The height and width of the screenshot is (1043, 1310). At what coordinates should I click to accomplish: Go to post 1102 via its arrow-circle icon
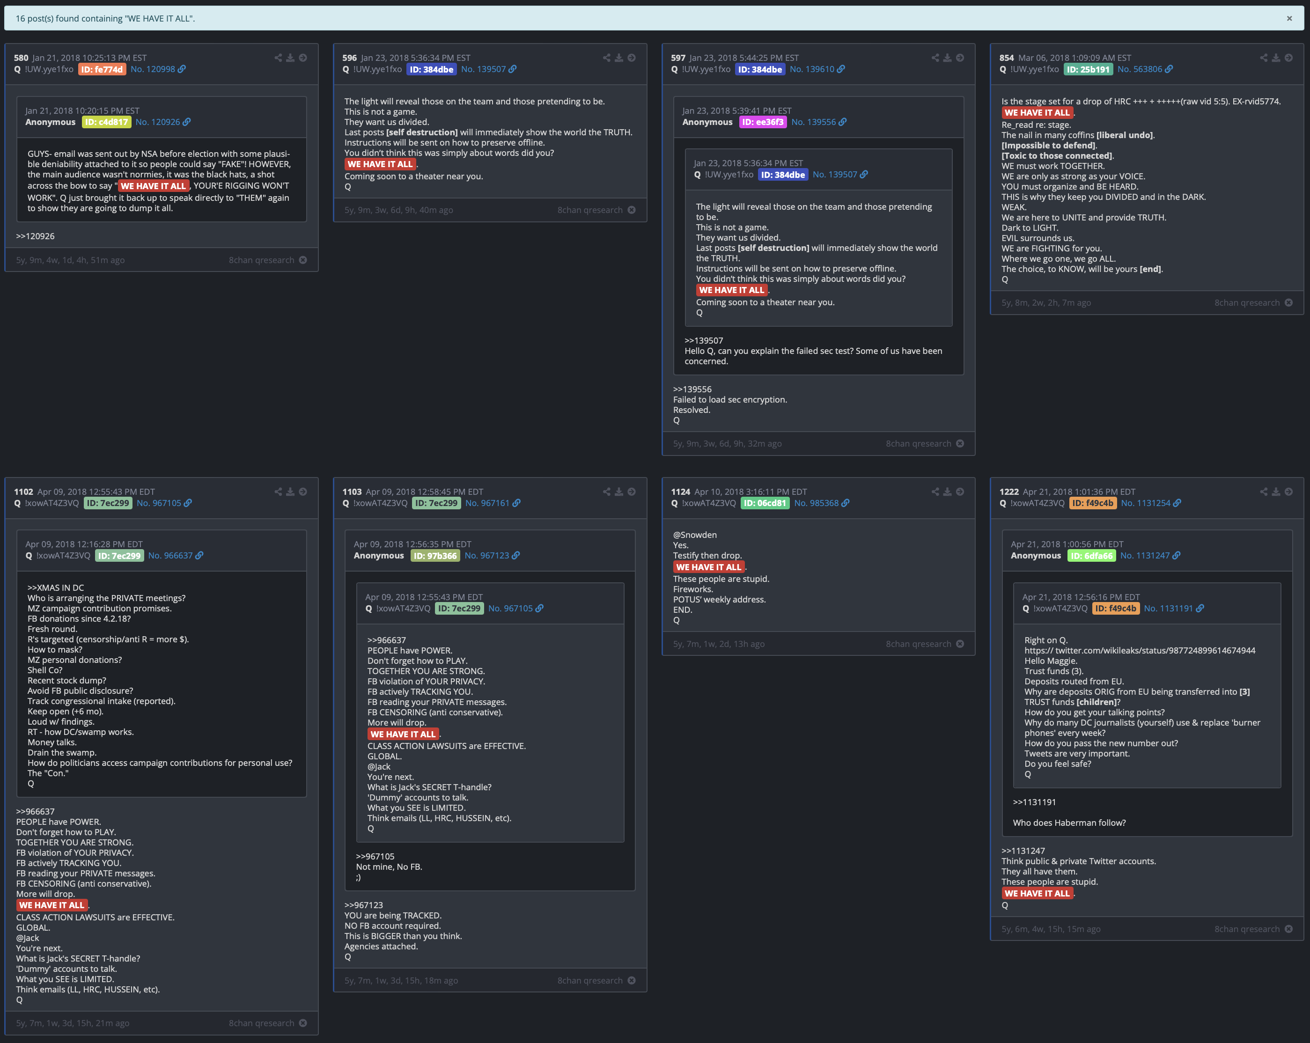pyautogui.click(x=303, y=492)
